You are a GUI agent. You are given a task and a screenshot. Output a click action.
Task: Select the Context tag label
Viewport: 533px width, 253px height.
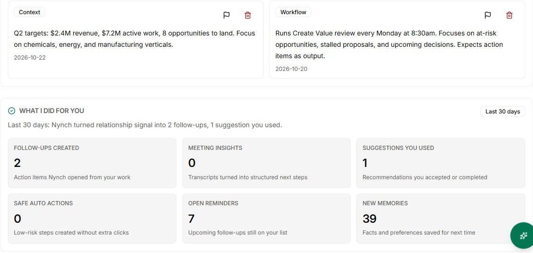29,12
